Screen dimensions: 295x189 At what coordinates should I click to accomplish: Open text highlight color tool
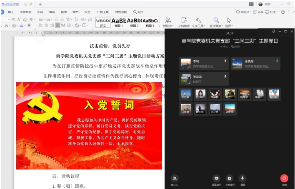click(x=14, y=25)
